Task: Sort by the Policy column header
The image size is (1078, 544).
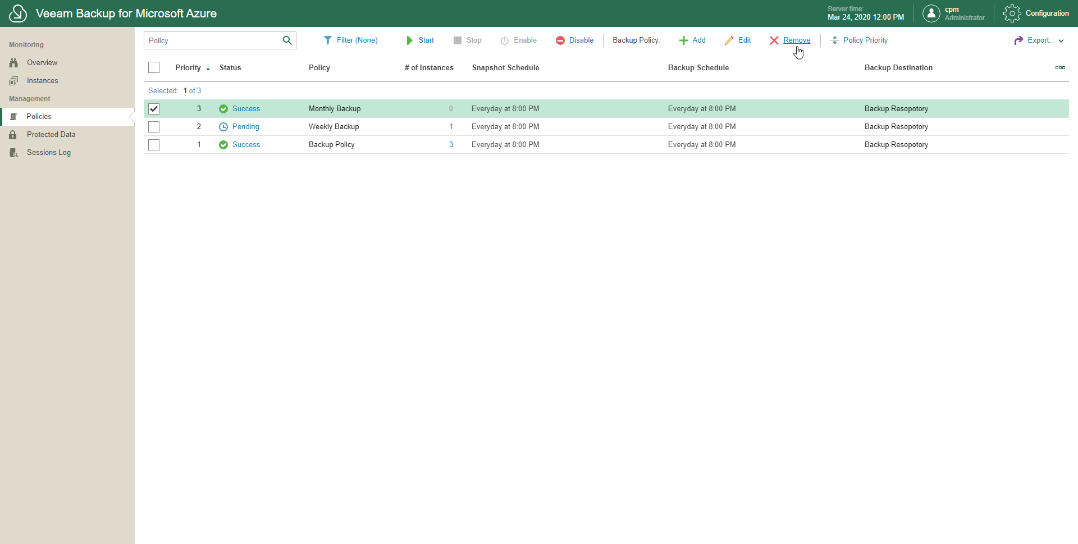Action: tap(319, 67)
